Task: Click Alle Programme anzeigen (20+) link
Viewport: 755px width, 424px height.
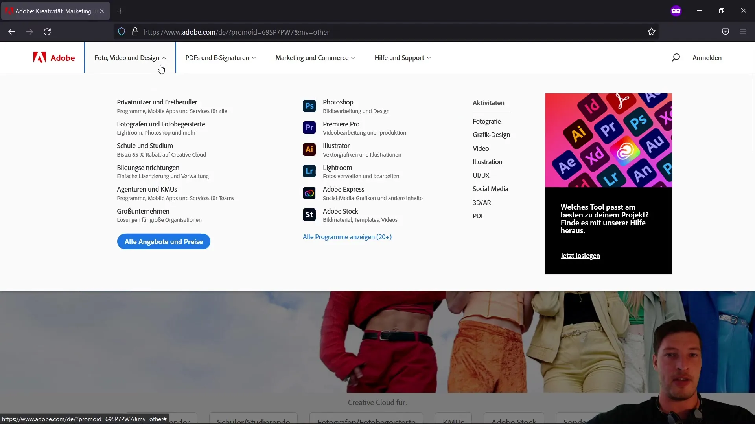Action: [347, 237]
